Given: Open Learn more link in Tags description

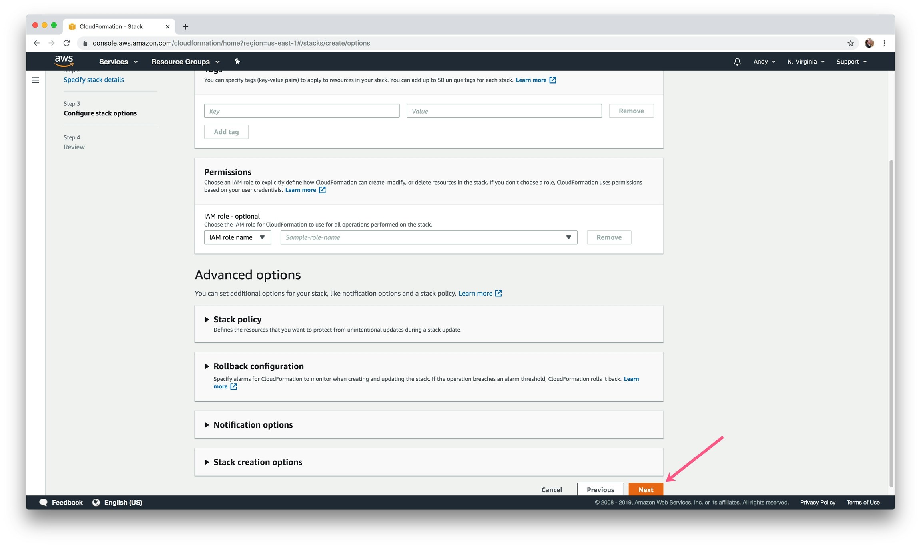Looking at the screenshot, I should (531, 80).
